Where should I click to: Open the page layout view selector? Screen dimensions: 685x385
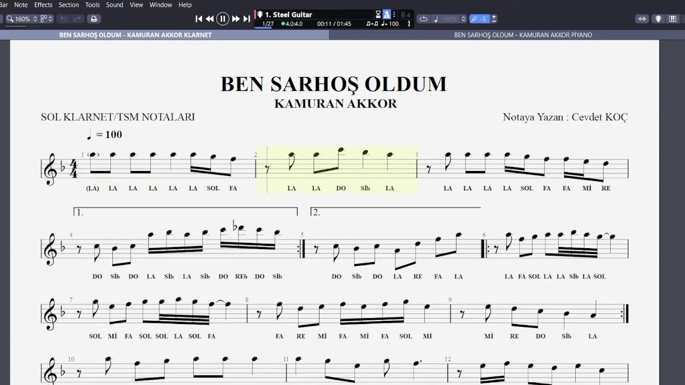47,19
